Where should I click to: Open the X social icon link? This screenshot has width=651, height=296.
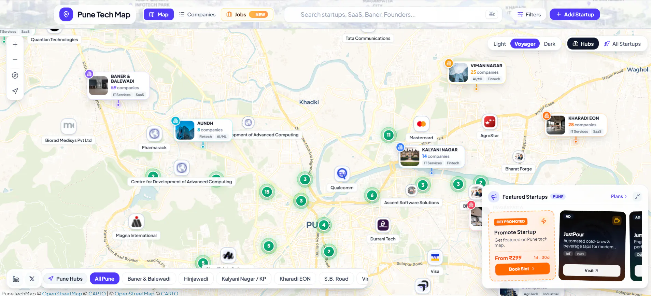tap(32, 279)
